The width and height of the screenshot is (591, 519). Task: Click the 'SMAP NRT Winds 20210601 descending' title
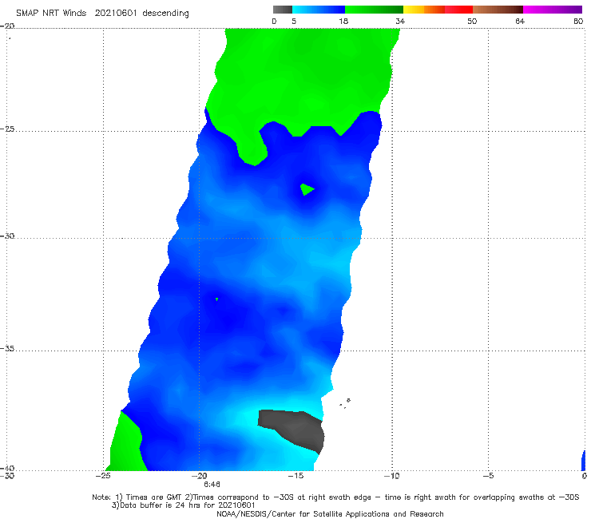tap(102, 14)
